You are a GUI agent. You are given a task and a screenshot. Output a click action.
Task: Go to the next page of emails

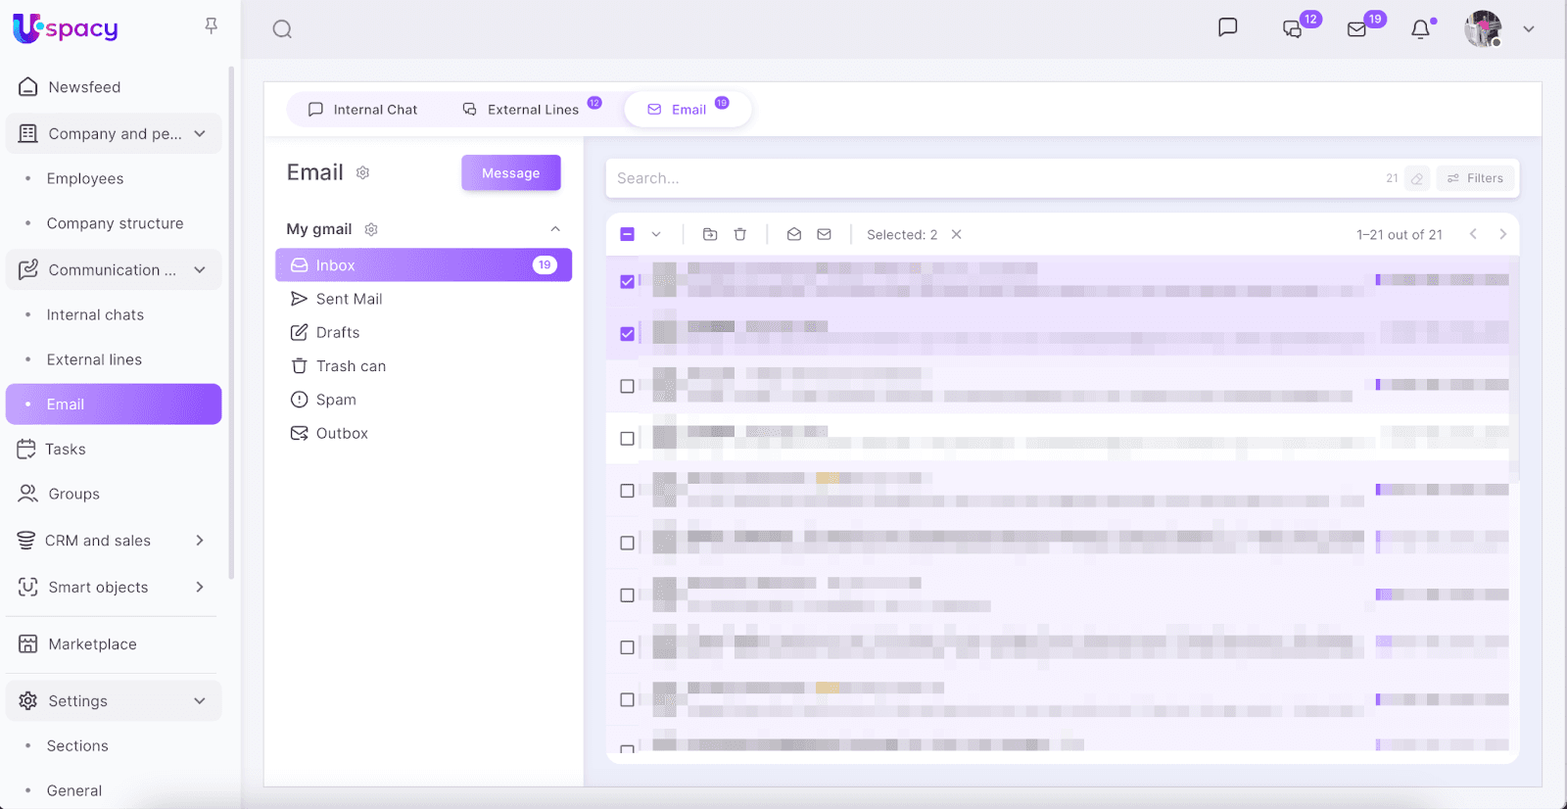(x=1502, y=234)
